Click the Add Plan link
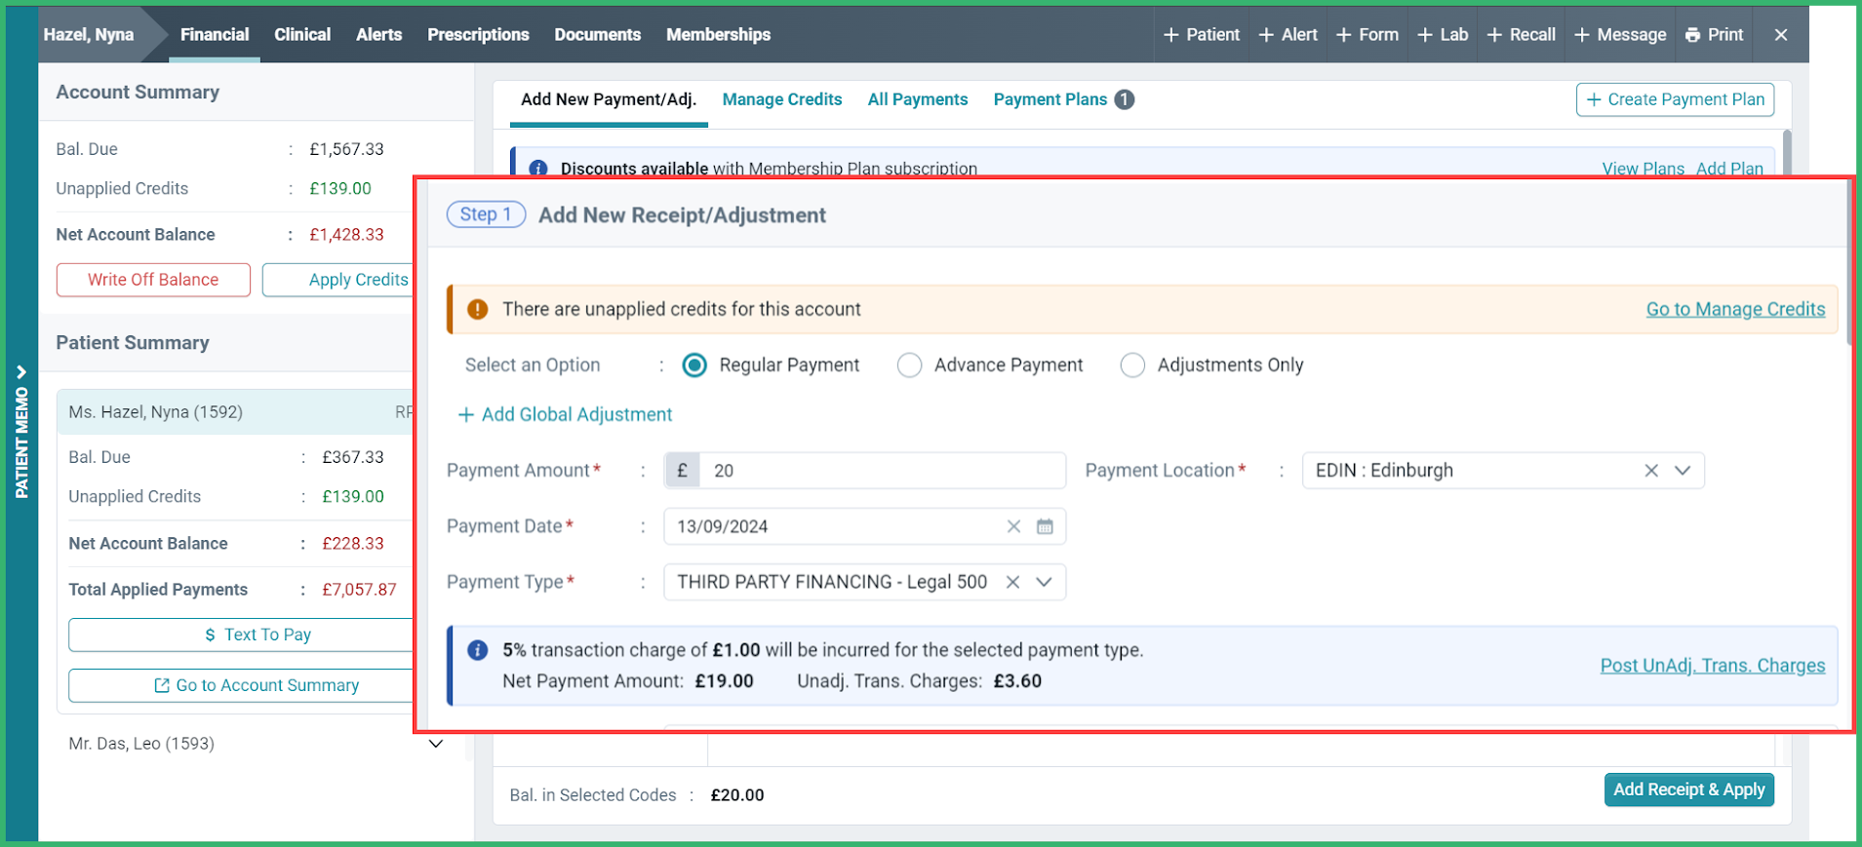 click(x=1729, y=169)
